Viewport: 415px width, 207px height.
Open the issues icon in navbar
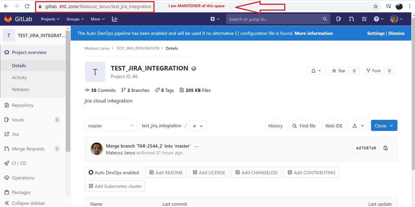pyautogui.click(x=338, y=19)
